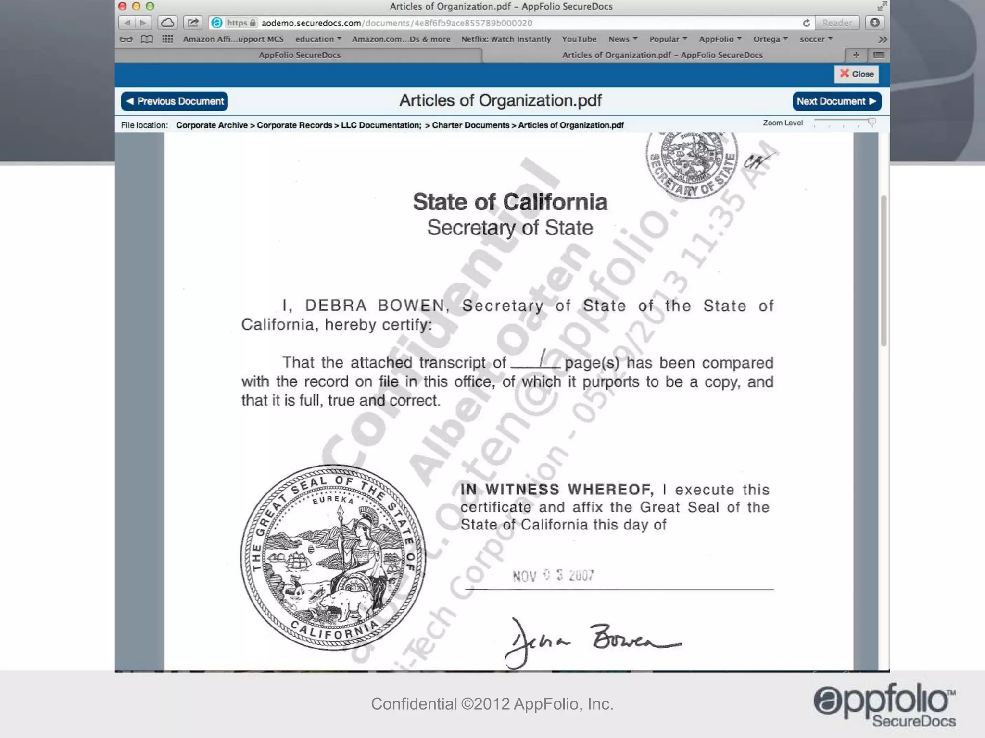Click Corporate Archive in the file location
985x738 pixels.
212,125
